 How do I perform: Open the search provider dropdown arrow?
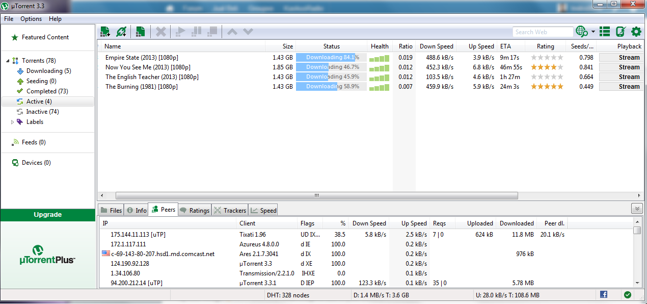pos(593,32)
